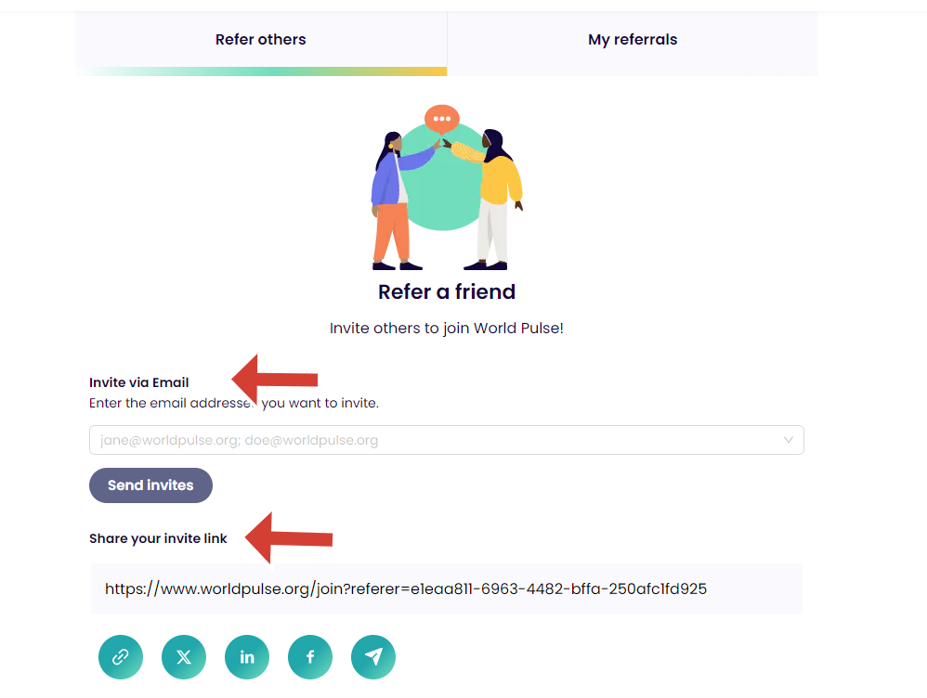Click the worldpulse.org invite link URL
This screenshot has height=698, width=927.
406,588
